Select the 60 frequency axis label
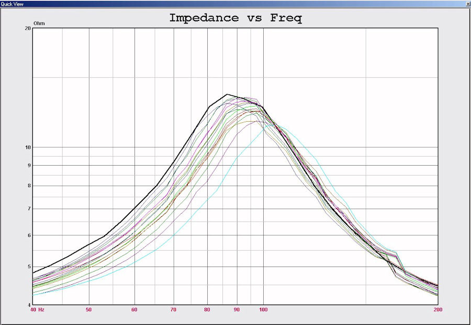This screenshot has height=325, width=471. 134,310
